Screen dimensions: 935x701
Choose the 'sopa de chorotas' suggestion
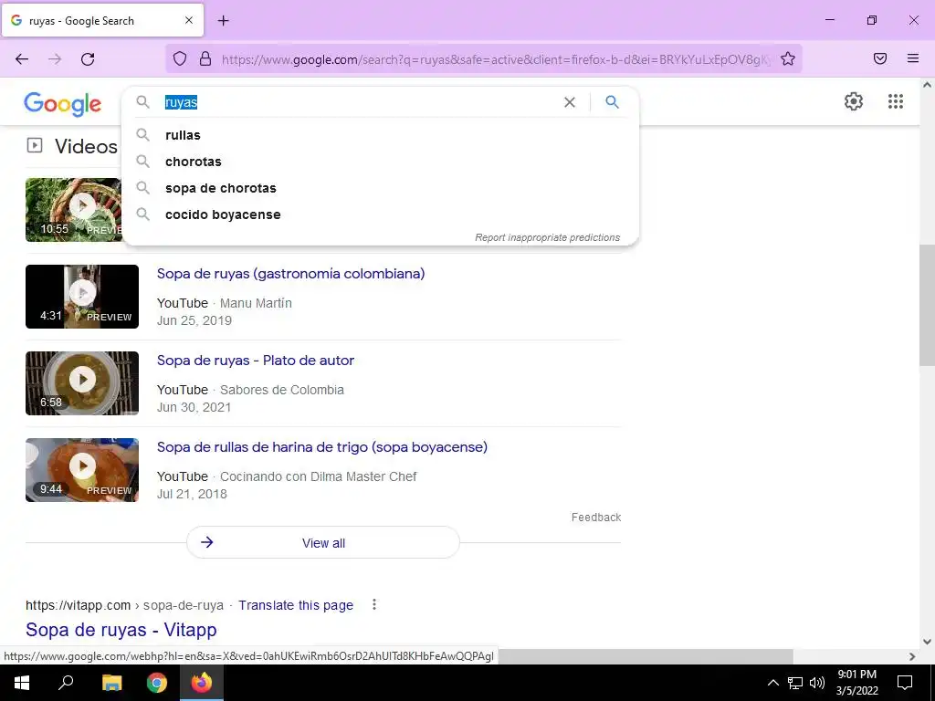(380, 188)
